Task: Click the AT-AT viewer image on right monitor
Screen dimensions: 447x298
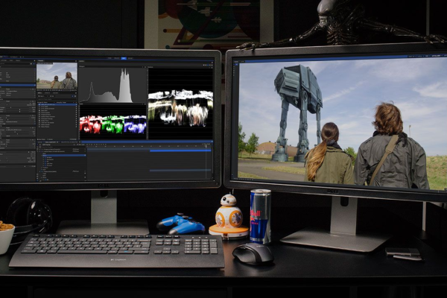Action: click(x=343, y=124)
